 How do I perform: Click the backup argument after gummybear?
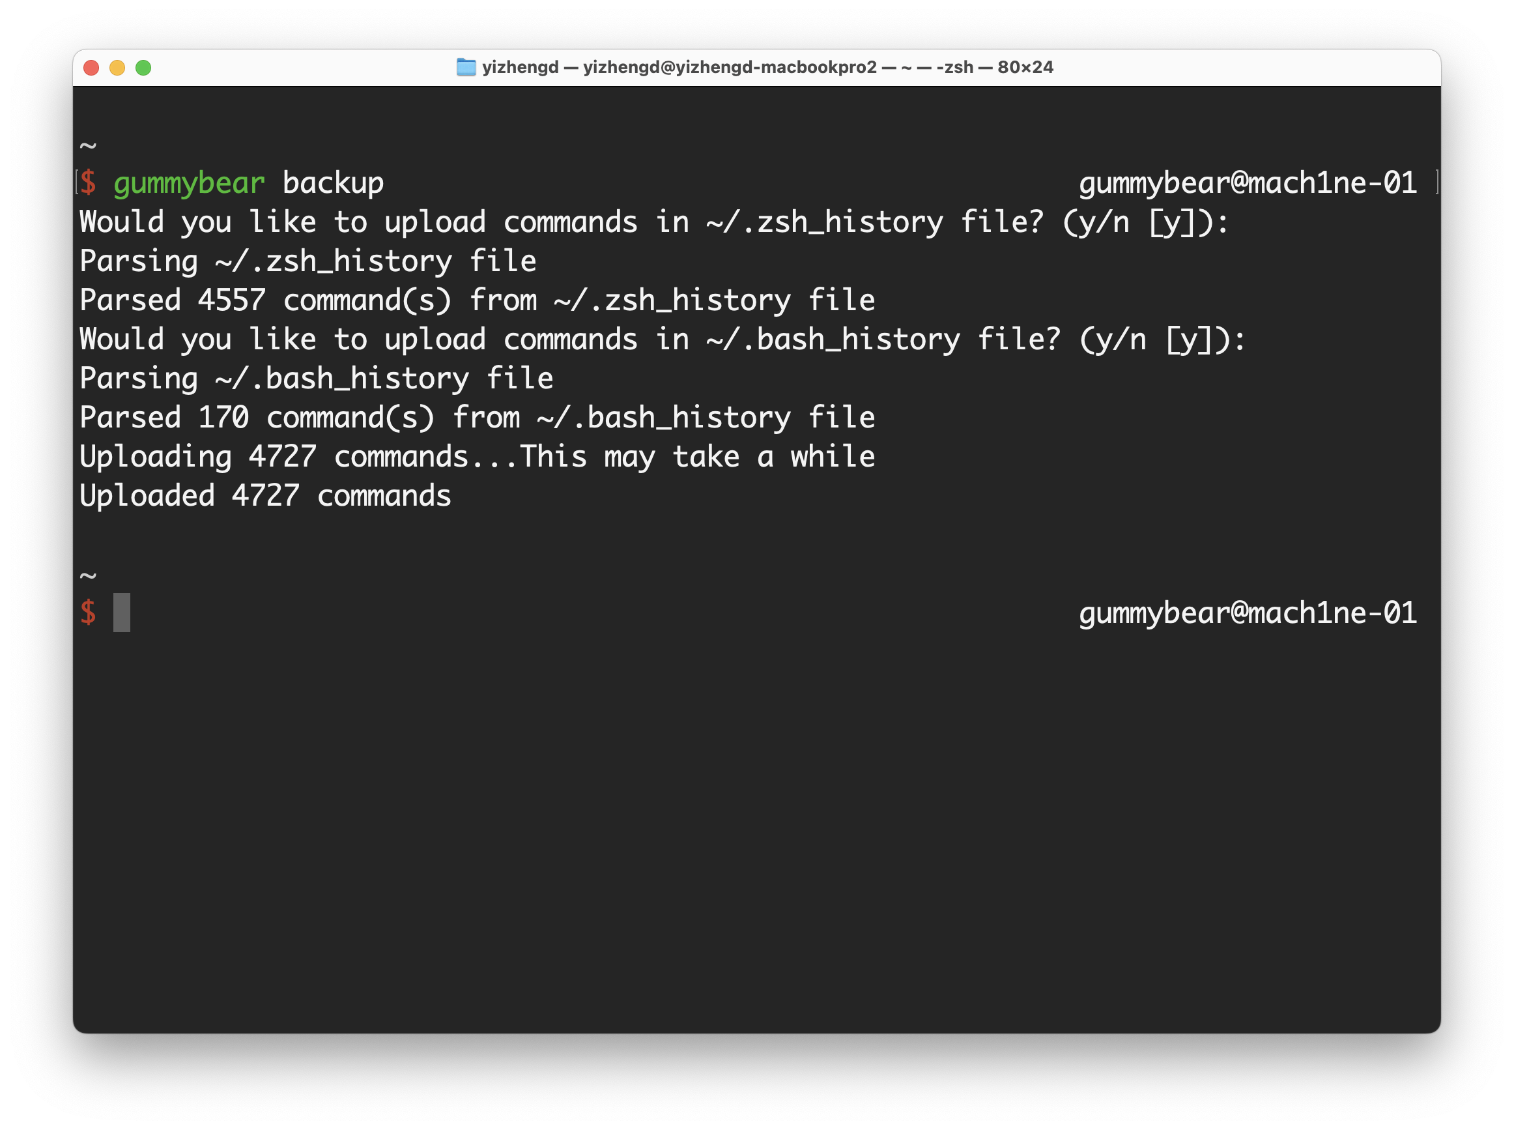click(334, 182)
